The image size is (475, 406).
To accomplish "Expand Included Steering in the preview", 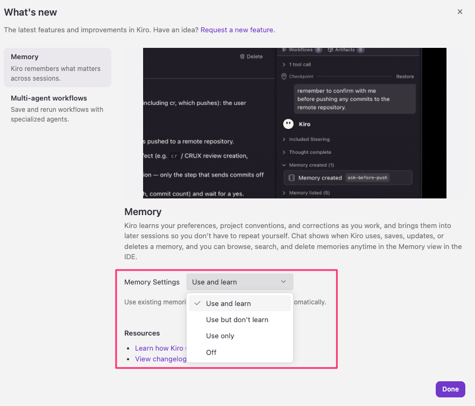I will (306, 139).
